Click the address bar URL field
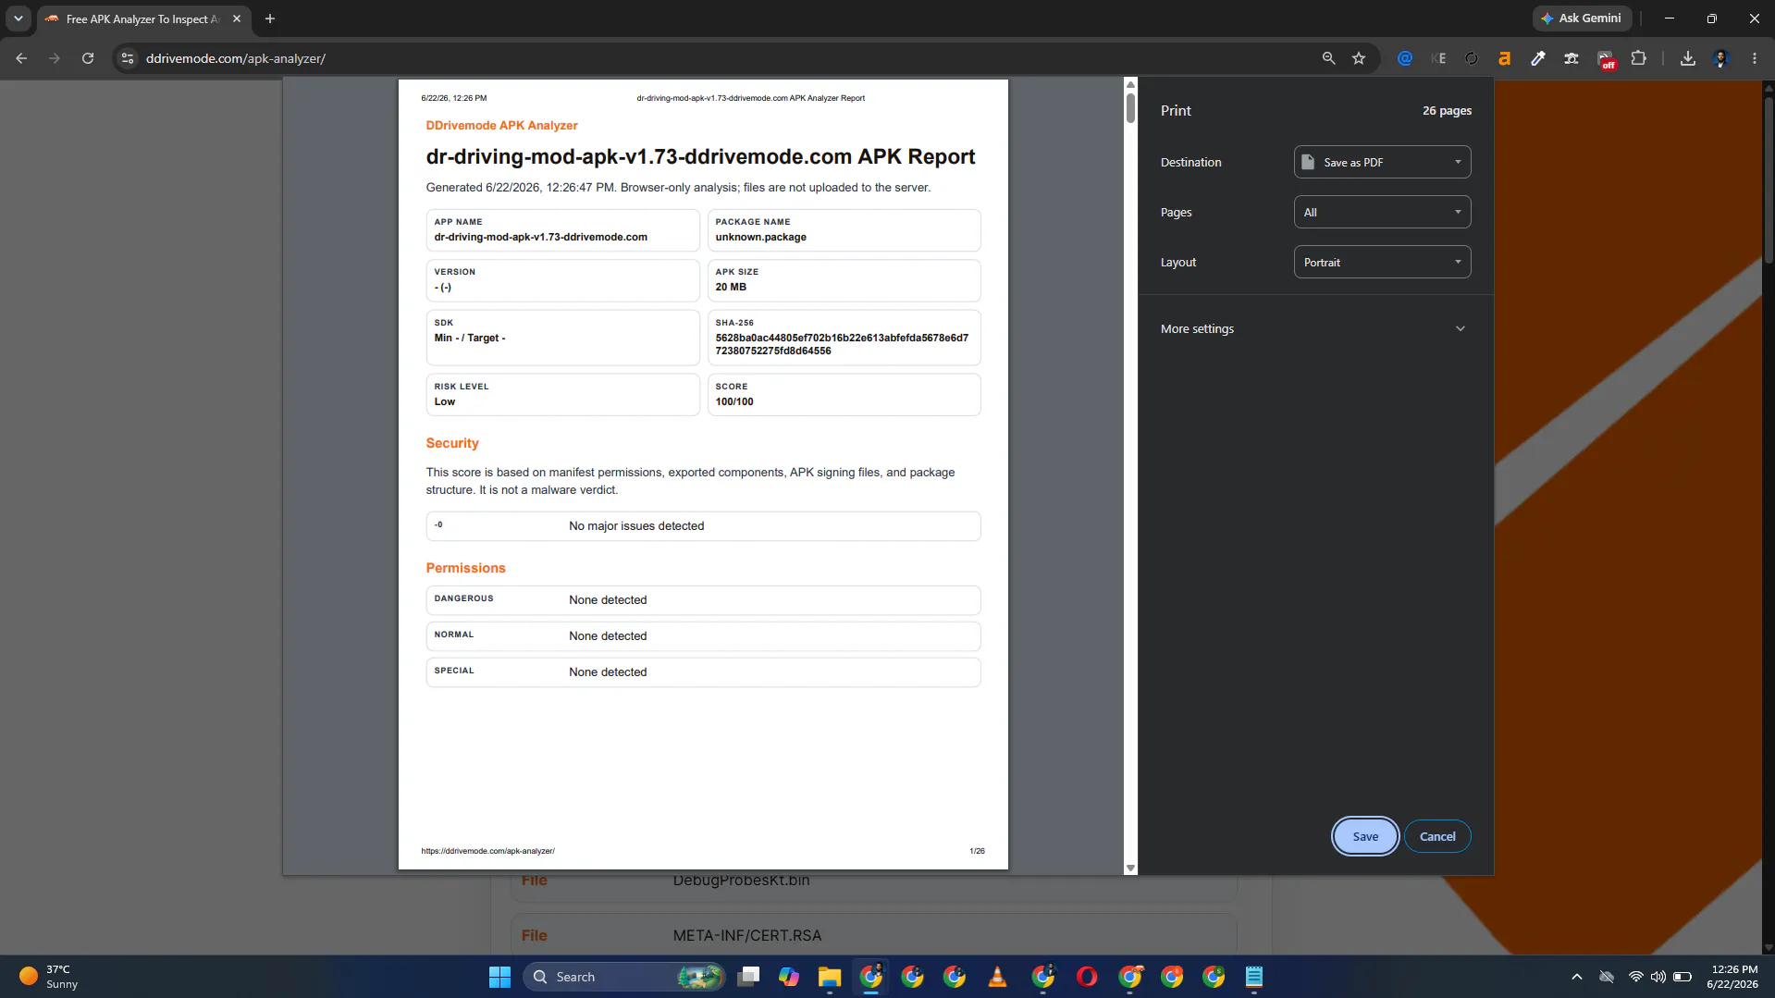The height and width of the screenshot is (998, 1775). [x=721, y=58]
